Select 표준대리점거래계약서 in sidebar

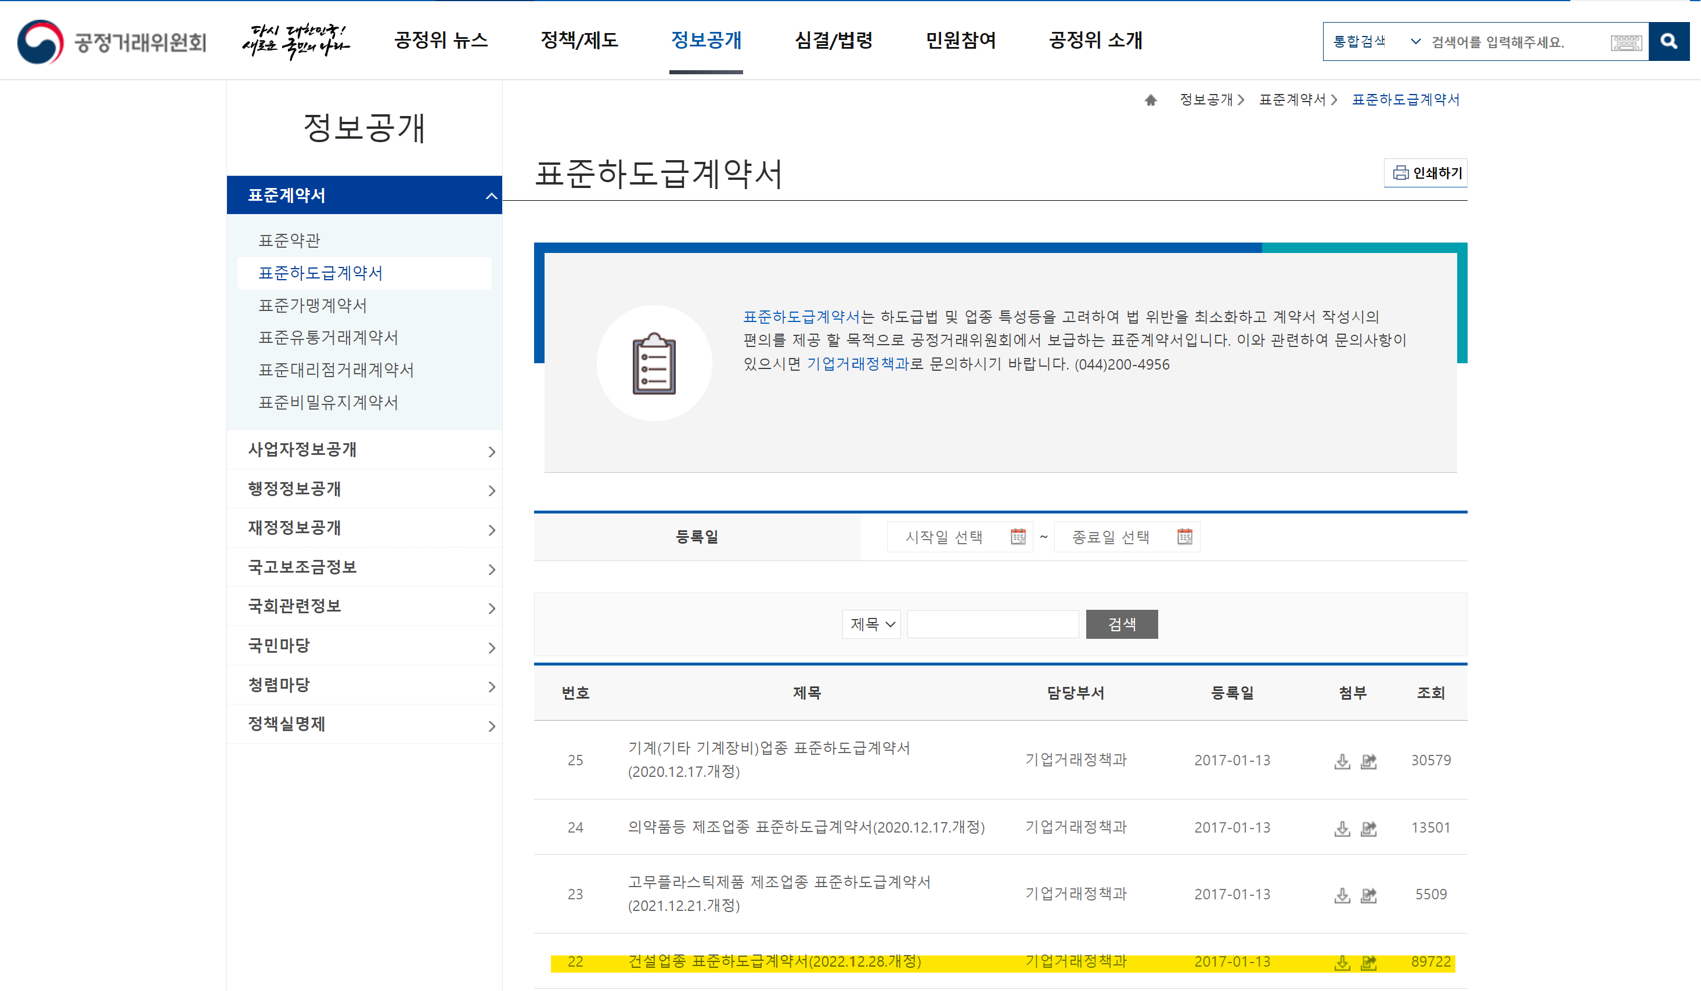coord(336,370)
